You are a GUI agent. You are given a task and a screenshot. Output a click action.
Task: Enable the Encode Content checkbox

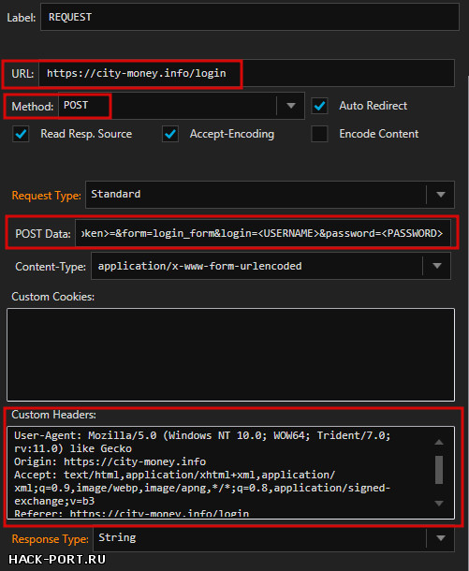point(320,134)
